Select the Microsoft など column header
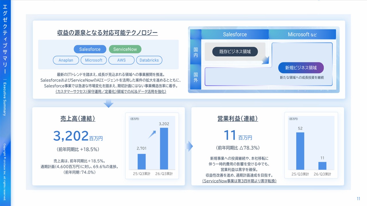This screenshot has width=367, height=206. [302, 34]
